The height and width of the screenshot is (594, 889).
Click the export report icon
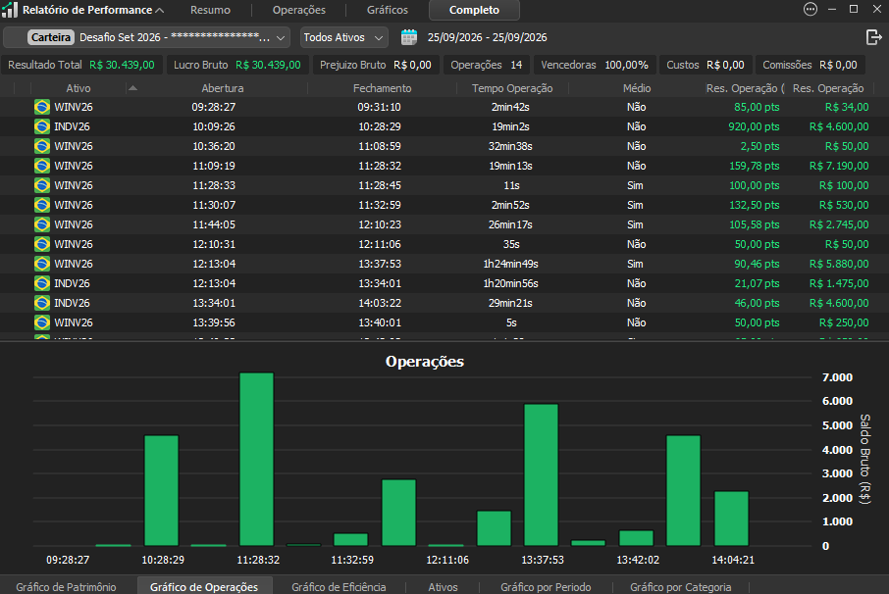[x=873, y=37]
